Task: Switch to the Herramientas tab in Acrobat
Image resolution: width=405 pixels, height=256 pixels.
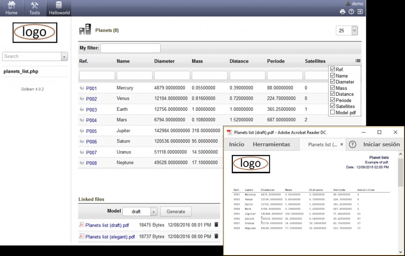Action: (271, 144)
